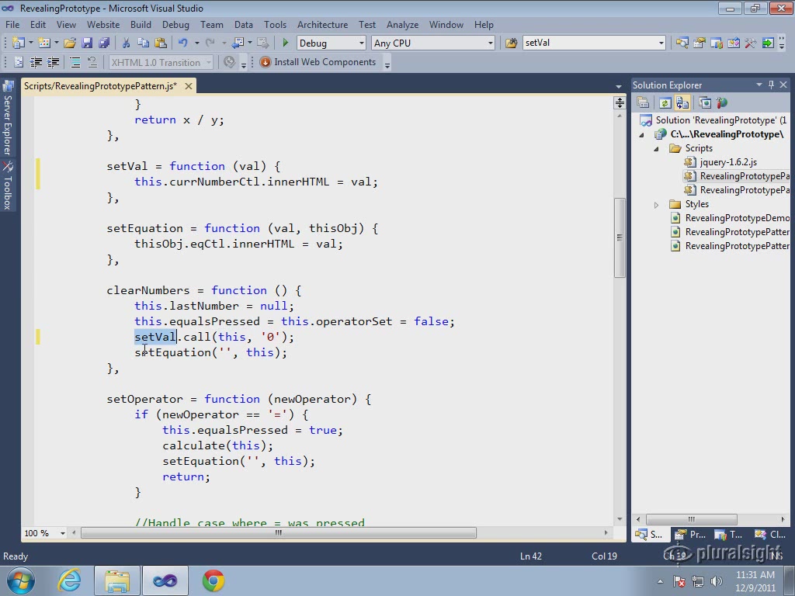Click the Open File folder icon

pos(70,43)
